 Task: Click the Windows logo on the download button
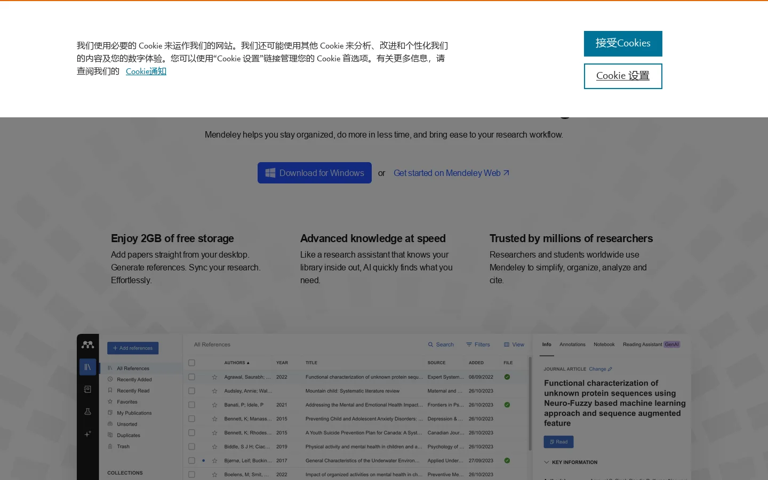(x=270, y=173)
